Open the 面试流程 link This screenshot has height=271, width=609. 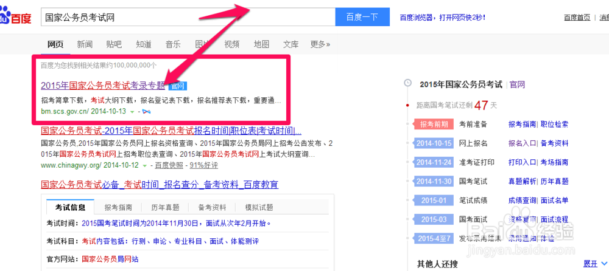click(554, 219)
